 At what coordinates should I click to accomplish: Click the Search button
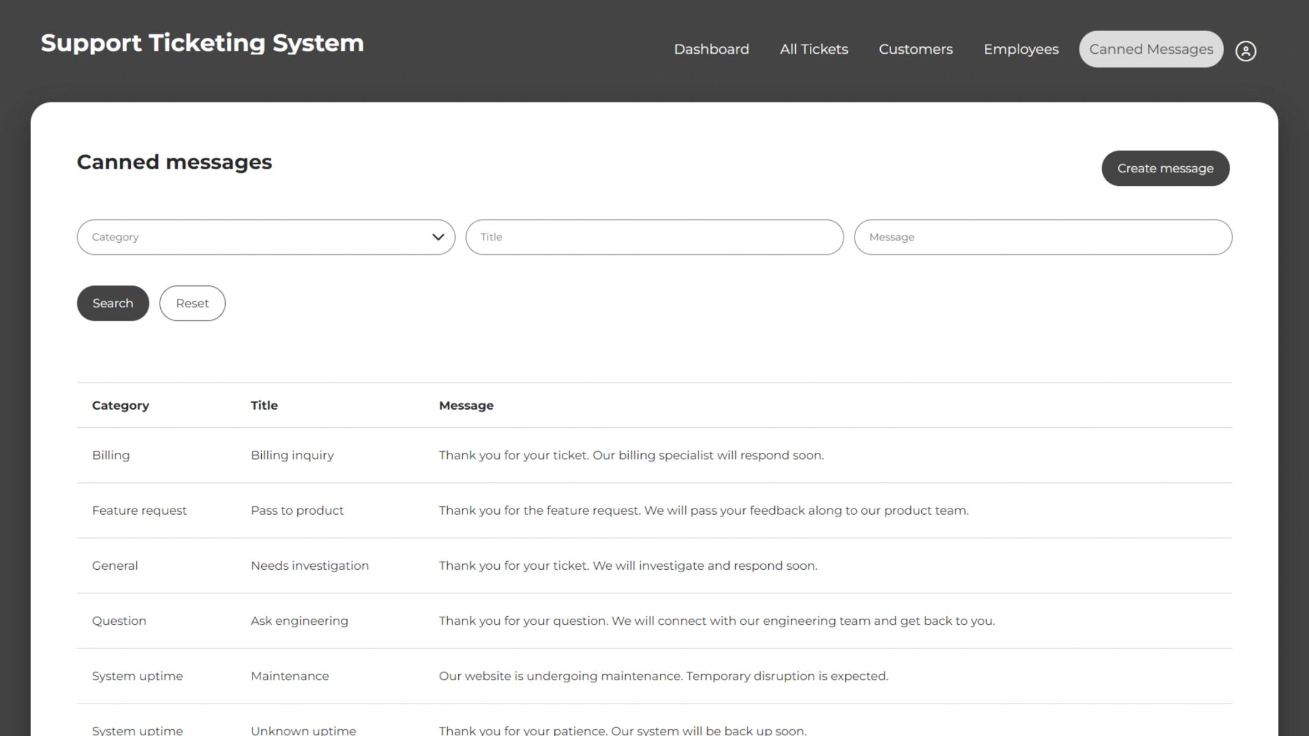point(113,303)
